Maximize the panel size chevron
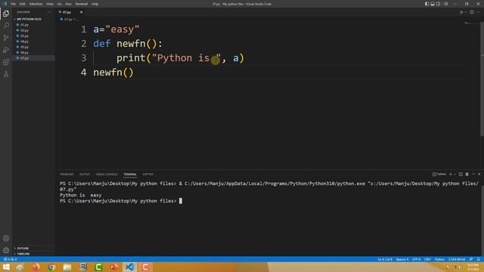The height and width of the screenshot is (272, 484). 473,175
